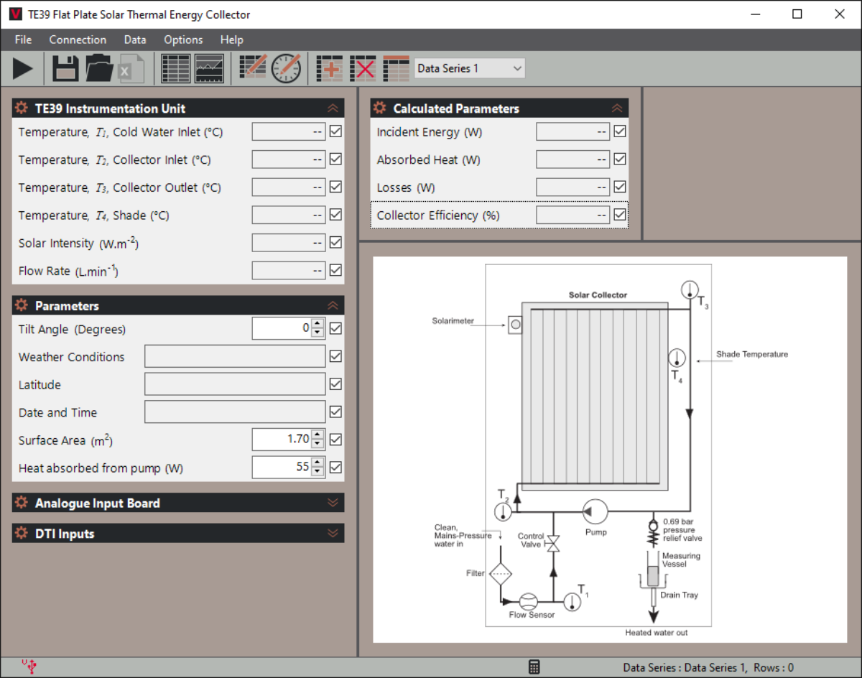
Task: Open the Data Series 1 dropdown
Action: pyautogui.click(x=470, y=68)
